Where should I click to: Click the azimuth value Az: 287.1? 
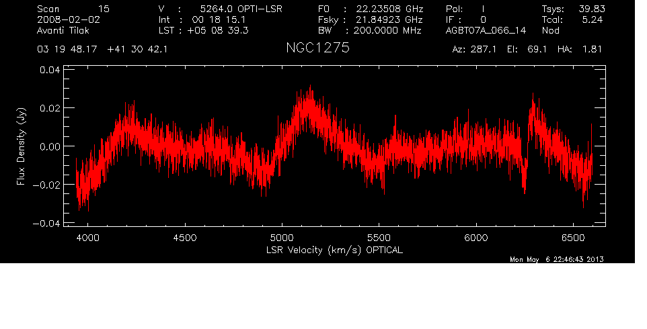(475, 50)
